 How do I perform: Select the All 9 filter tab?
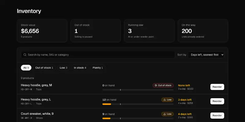point(26,68)
